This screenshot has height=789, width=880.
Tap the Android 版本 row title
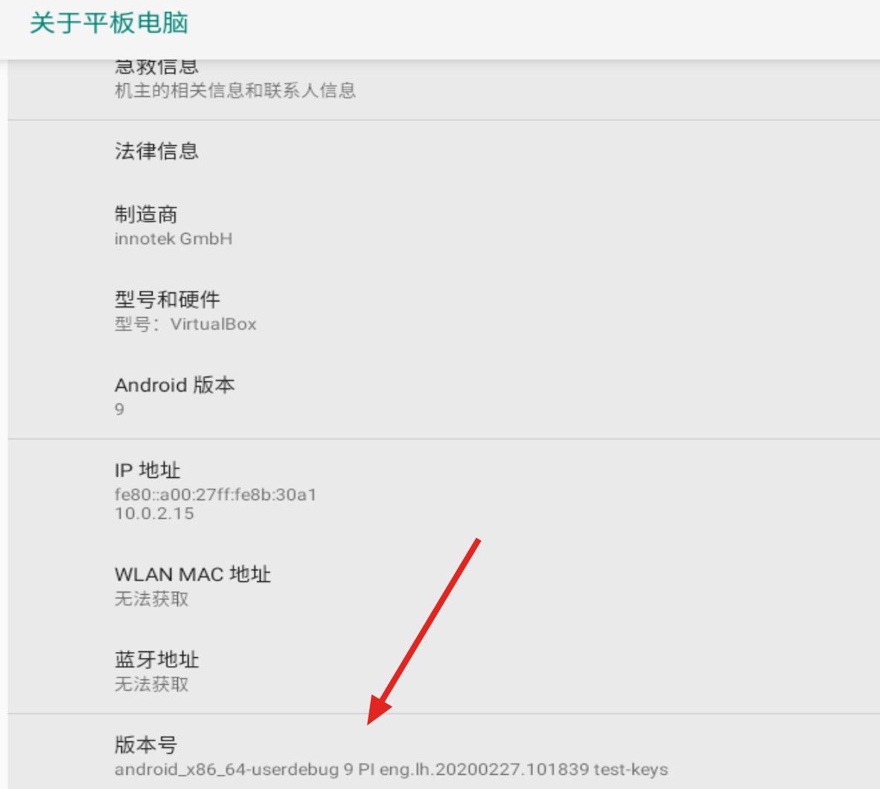(x=174, y=385)
